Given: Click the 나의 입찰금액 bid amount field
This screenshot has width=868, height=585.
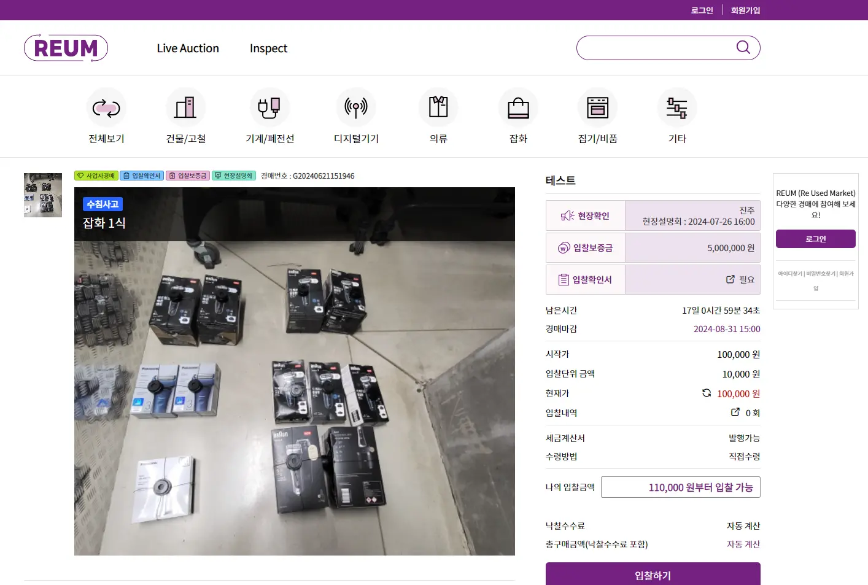Looking at the screenshot, I should [681, 487].
